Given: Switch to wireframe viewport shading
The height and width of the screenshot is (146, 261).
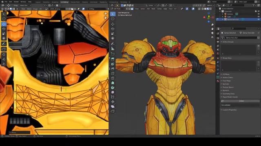Looking at the screenshot, I should click(203, 9).
